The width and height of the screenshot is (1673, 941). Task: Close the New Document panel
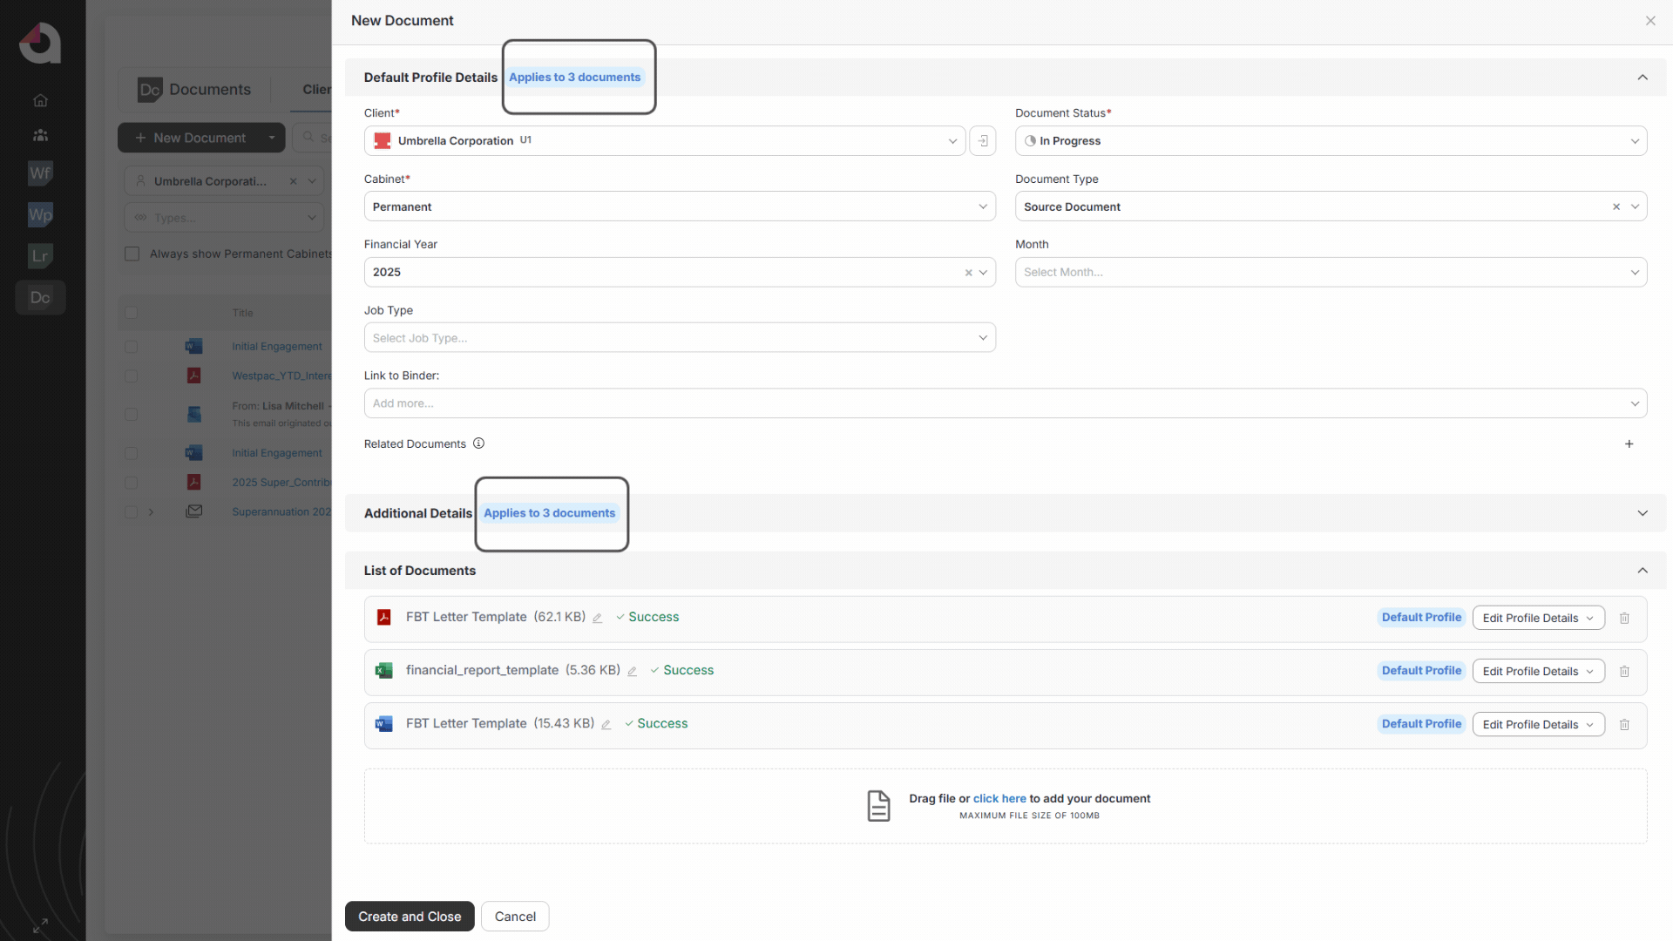coord(1650,21)
